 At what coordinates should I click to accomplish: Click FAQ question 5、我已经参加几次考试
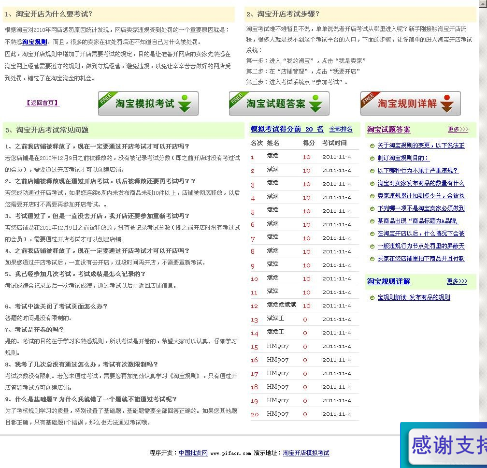pyautogui.click(x=75, y=274)
